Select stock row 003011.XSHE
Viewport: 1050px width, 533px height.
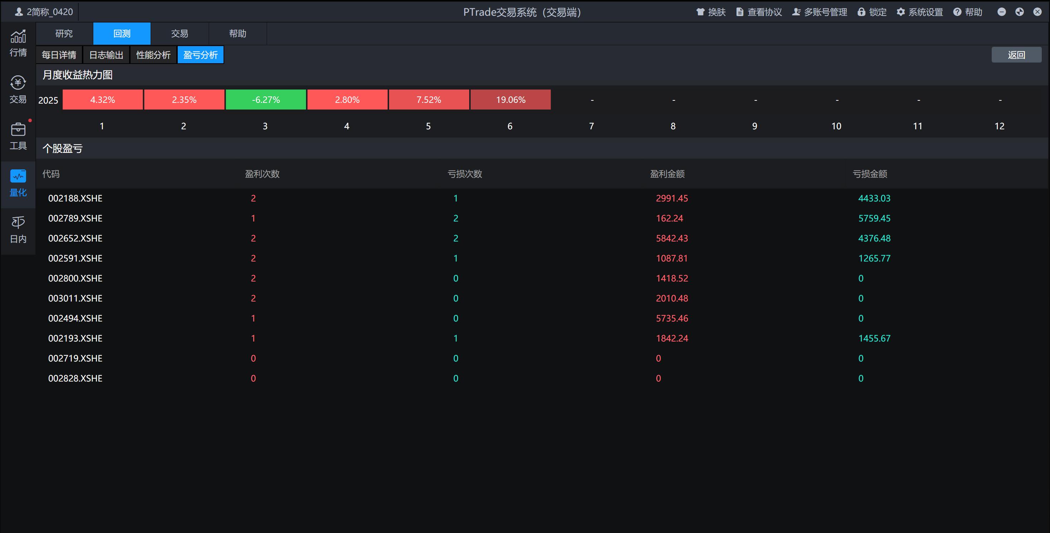(x=542, y=298)
